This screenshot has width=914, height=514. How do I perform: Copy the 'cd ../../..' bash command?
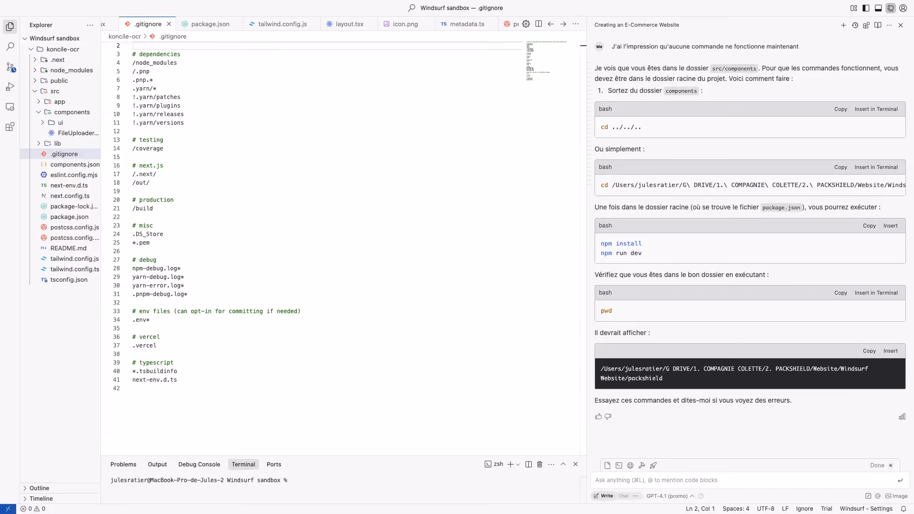(841, 109)
